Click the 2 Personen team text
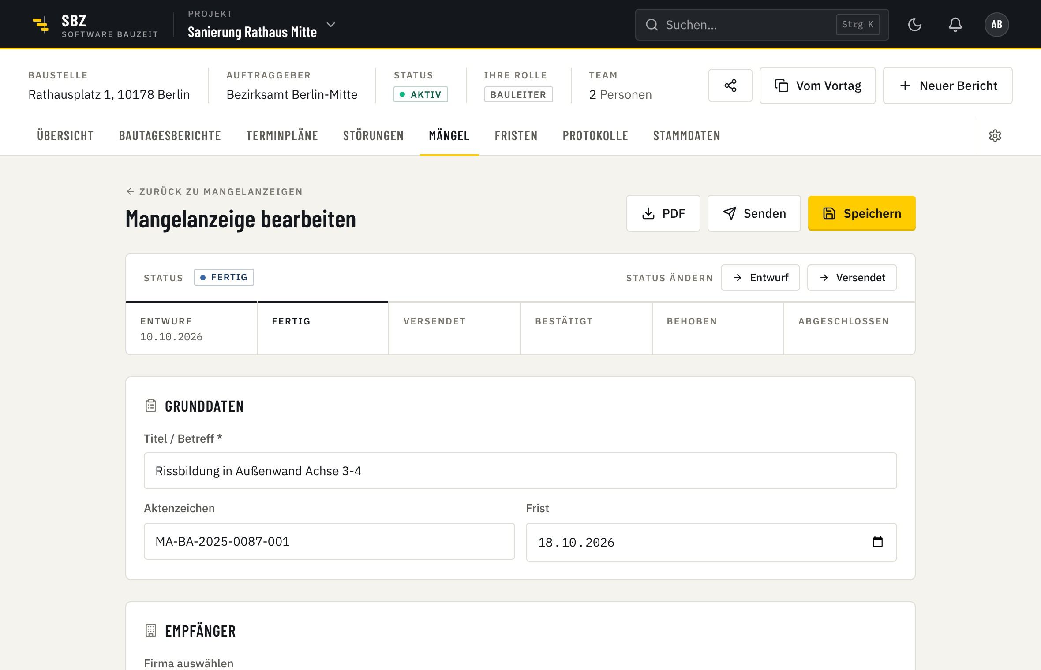 tap(620, 94)
